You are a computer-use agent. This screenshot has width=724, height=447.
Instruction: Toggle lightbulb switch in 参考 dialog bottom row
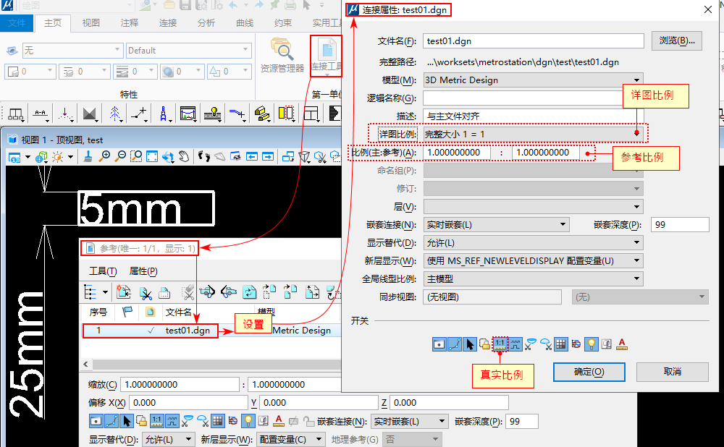pos(248,421)
